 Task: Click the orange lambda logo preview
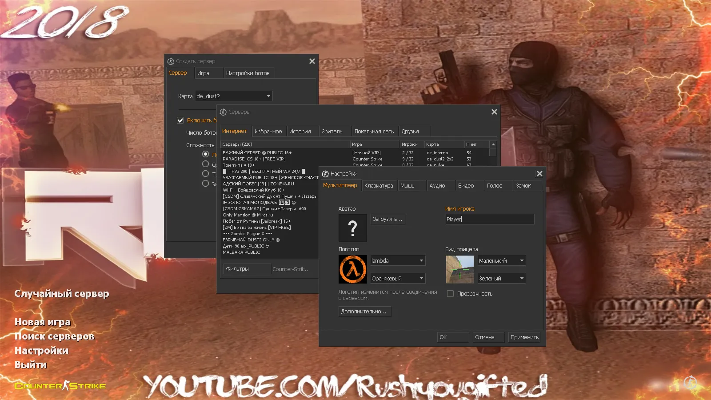coord(352,269)
